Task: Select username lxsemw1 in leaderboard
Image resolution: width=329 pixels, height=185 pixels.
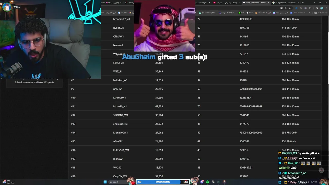Action: [x=118, y=45]
